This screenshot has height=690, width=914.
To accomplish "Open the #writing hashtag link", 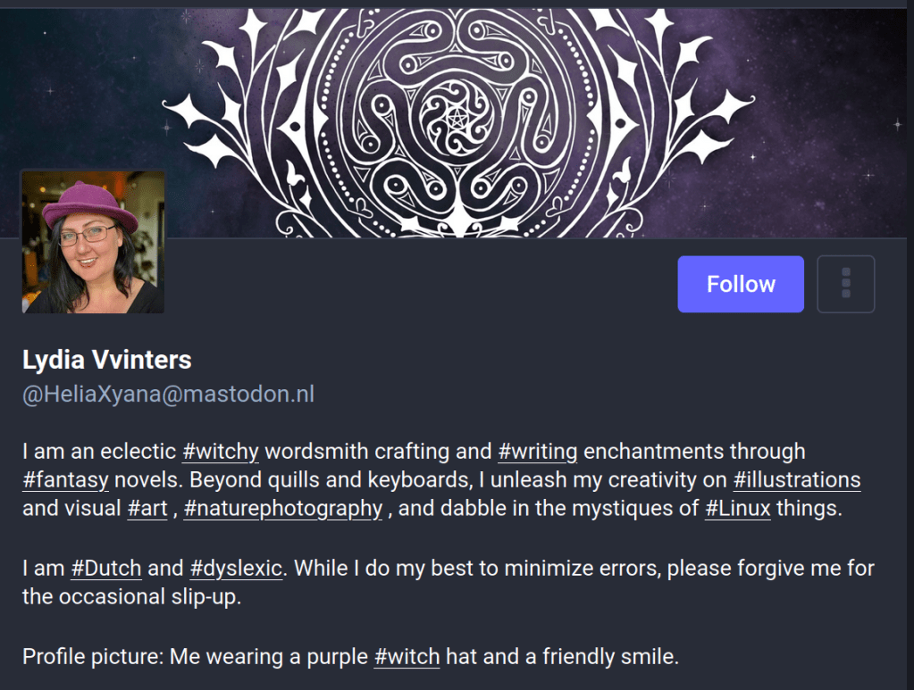I will [x=537, y=452].
